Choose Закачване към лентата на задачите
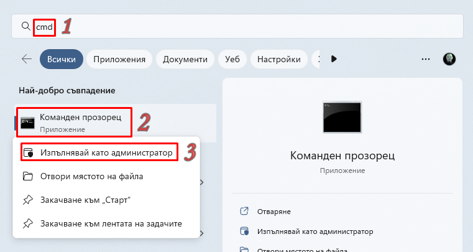The width and height of the screenshot is (473, 252). click(x=106, y=223)
